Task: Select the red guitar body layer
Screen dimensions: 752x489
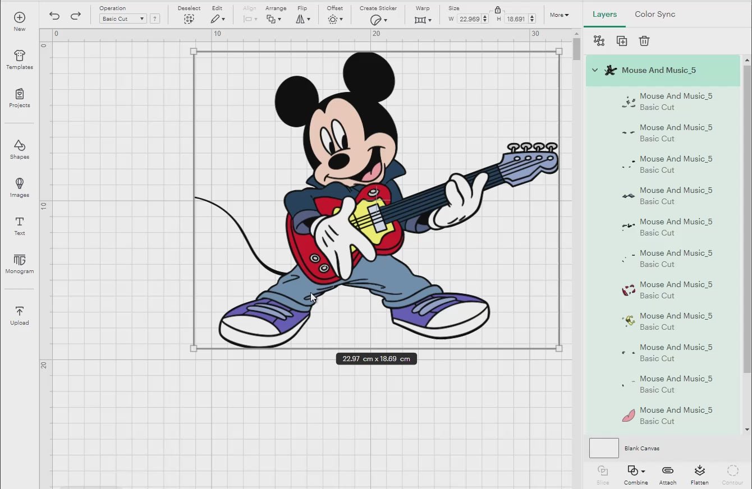Action: [x=663, y=290]
